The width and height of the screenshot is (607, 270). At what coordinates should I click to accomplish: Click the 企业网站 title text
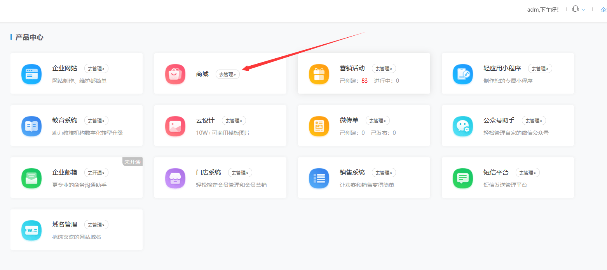pyautogui.click(x=65, y=68)
